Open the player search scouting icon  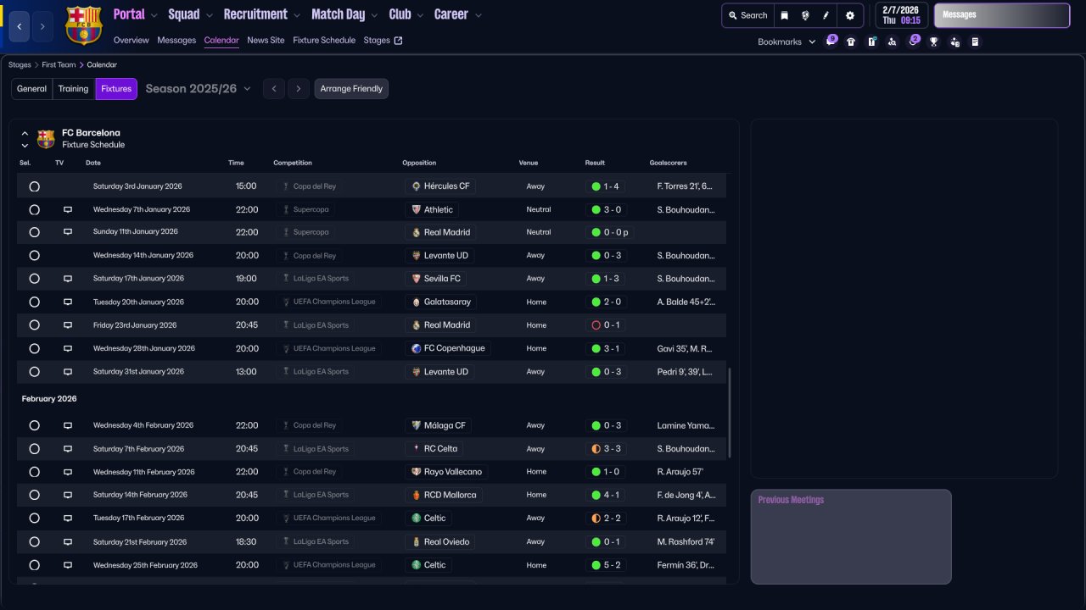pyautogui.click(x=892, y=42)
